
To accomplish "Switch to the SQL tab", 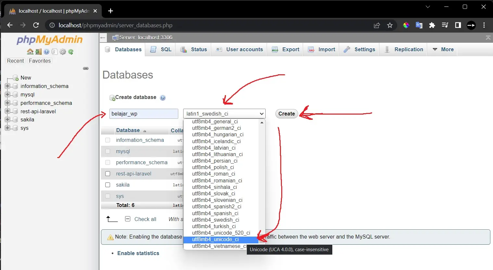I will tap(161, 50).
